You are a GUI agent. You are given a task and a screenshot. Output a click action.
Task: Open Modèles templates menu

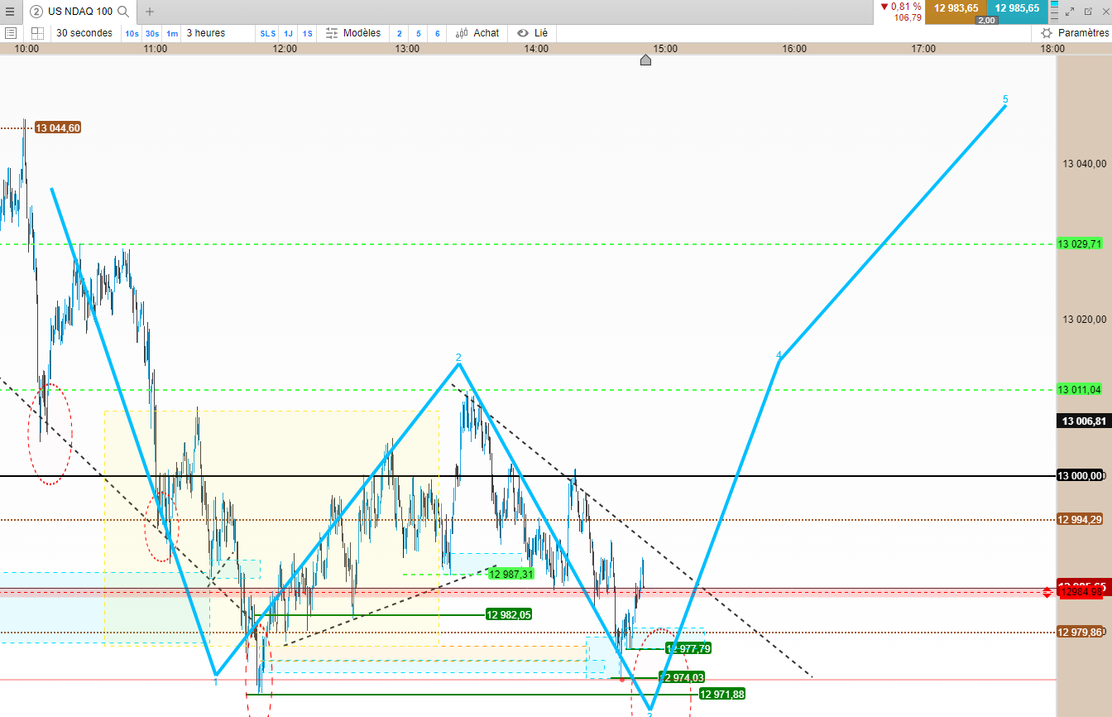pos(353,33)
